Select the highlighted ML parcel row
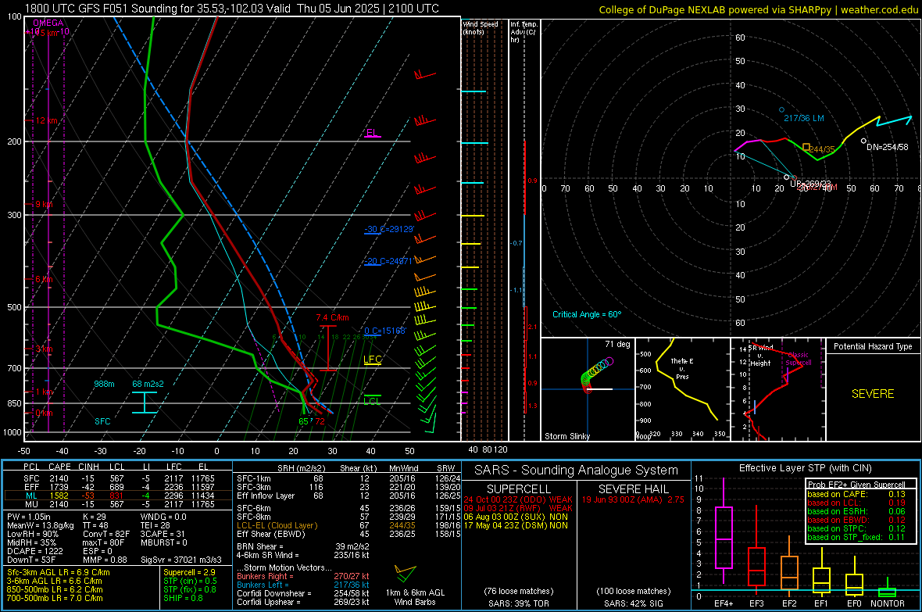 click(x=119, y=496)
